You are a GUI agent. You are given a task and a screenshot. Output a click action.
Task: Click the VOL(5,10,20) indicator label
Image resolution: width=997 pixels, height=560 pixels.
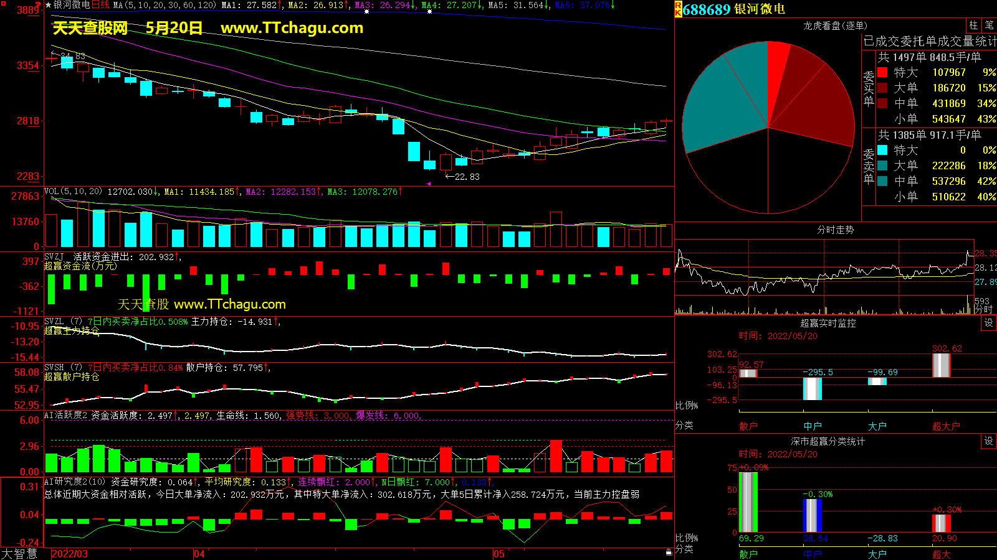click(x=73, y=192)
